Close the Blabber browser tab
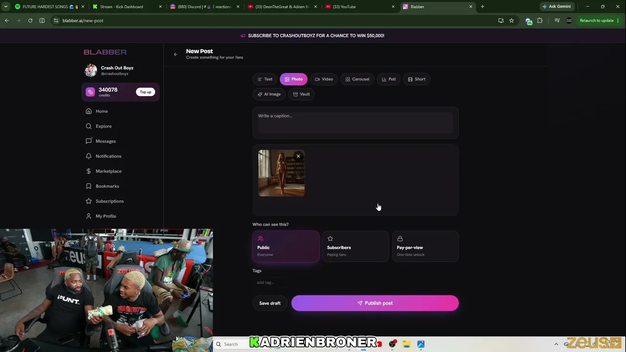Image resolution: width=626 pixels, height=352 pixels. (471, 7)
